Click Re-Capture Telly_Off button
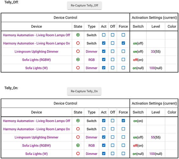The image size is (179, 159). pyautogui.click(x=84, y=5)
